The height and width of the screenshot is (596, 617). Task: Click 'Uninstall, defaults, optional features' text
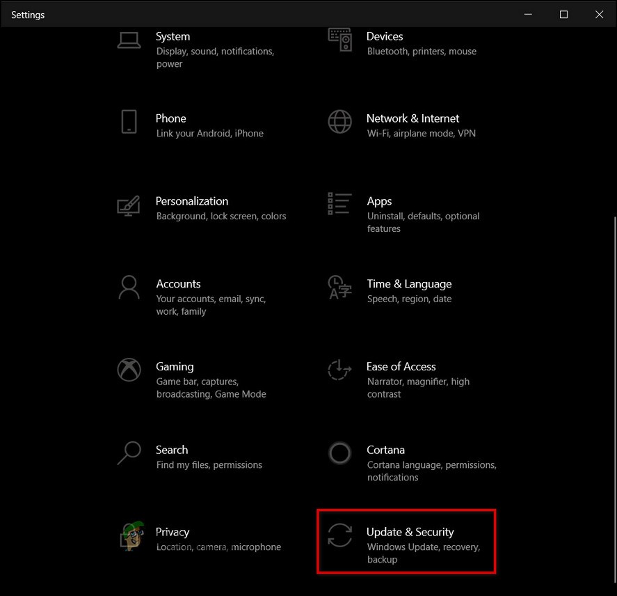[x=424, y=223]
